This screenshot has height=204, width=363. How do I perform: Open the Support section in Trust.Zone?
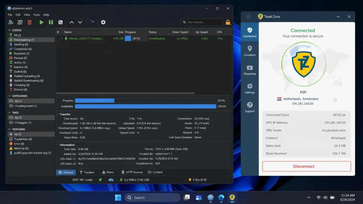click(x=250, y=108)
